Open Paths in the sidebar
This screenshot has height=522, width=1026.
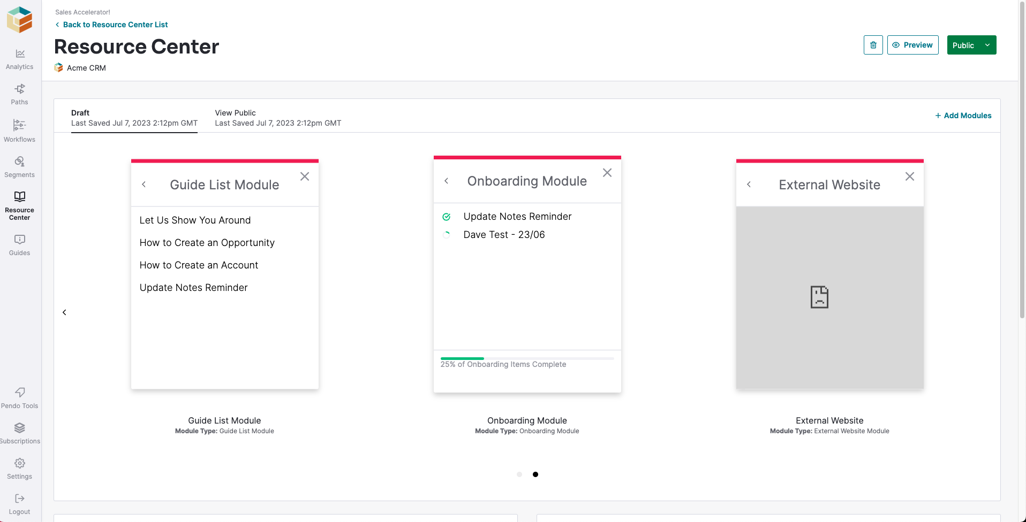(20, 95)
